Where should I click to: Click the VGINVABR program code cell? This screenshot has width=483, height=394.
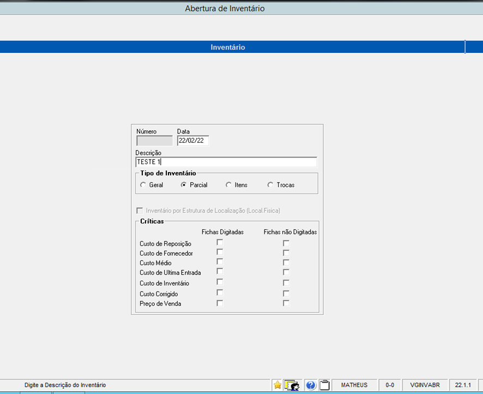point(425,385)
